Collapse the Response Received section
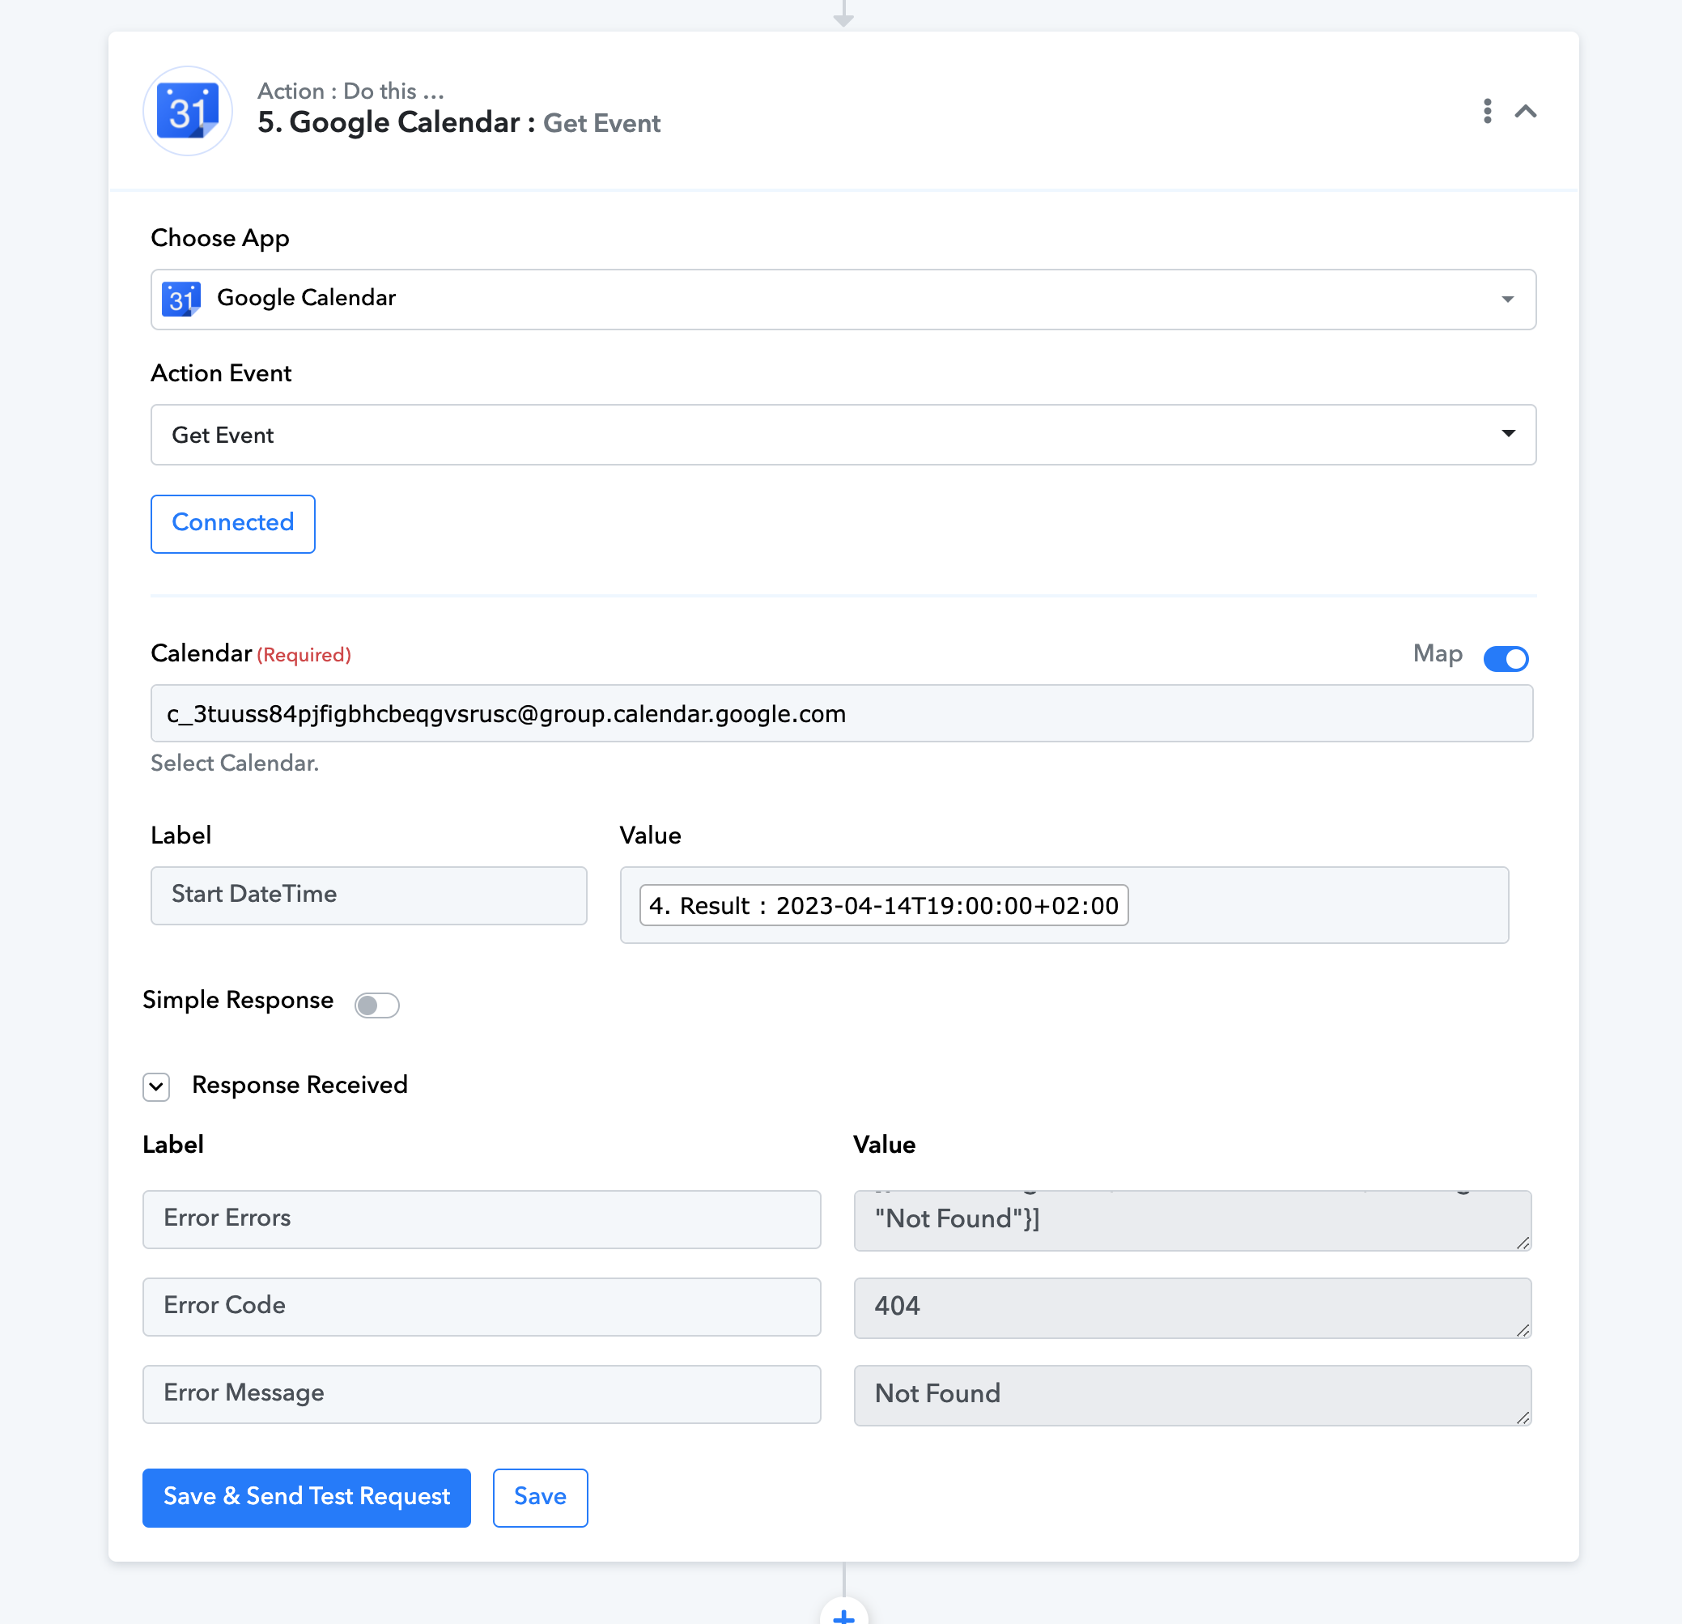 (x=156, y=1086)
